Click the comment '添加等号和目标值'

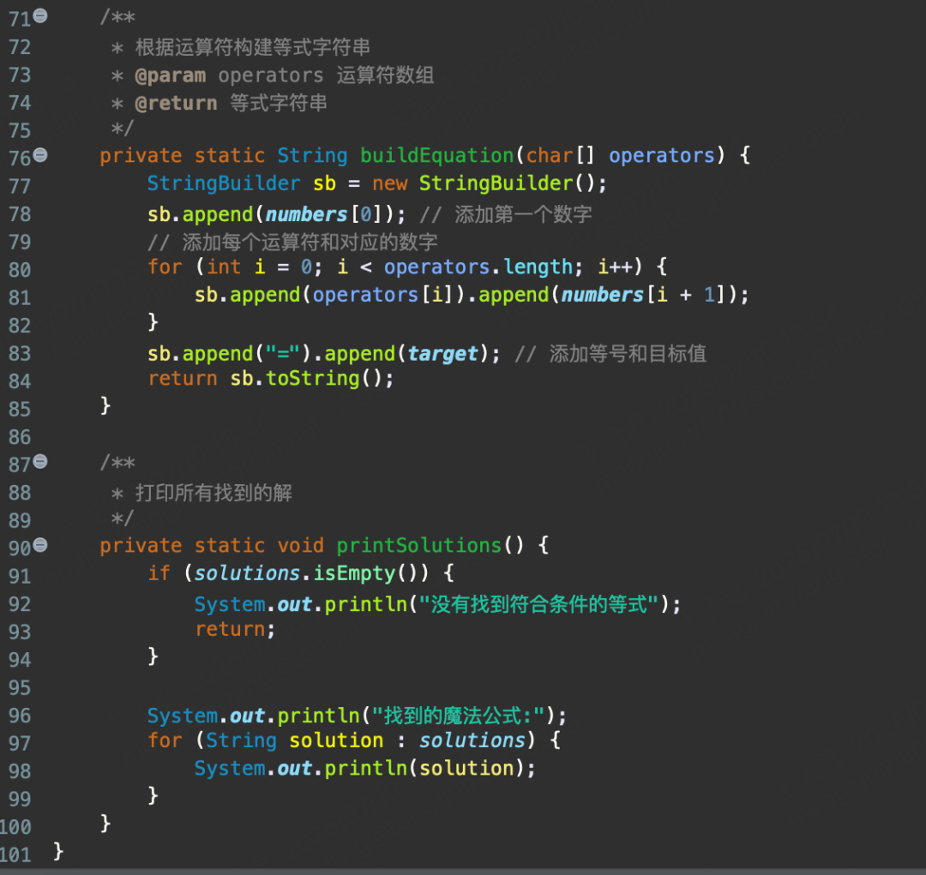click(x=628, y=354)
